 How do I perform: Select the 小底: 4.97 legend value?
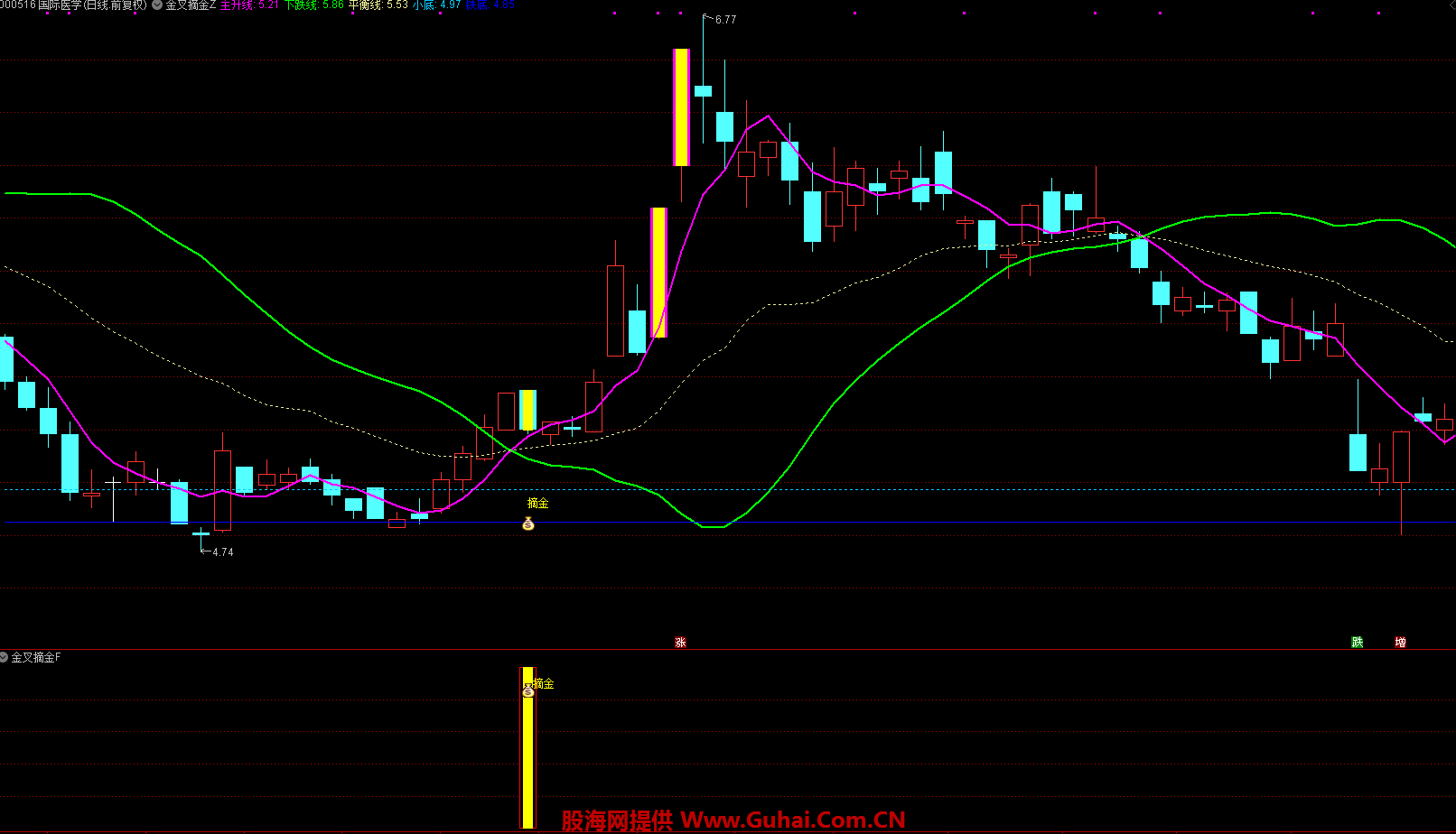437,5
